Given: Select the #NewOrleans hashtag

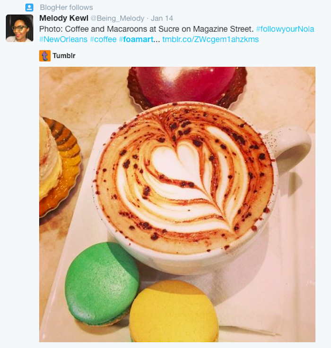Looking at the screenshot, I should coord(63,39).
